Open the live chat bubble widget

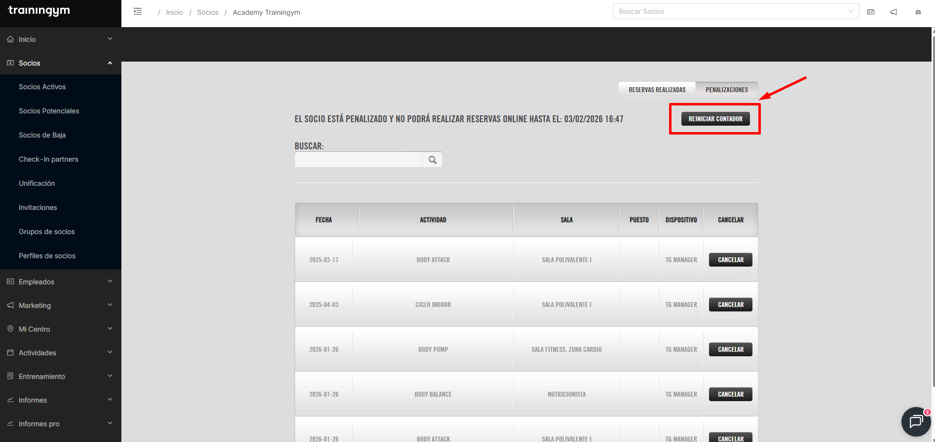(x=916, y=421)
